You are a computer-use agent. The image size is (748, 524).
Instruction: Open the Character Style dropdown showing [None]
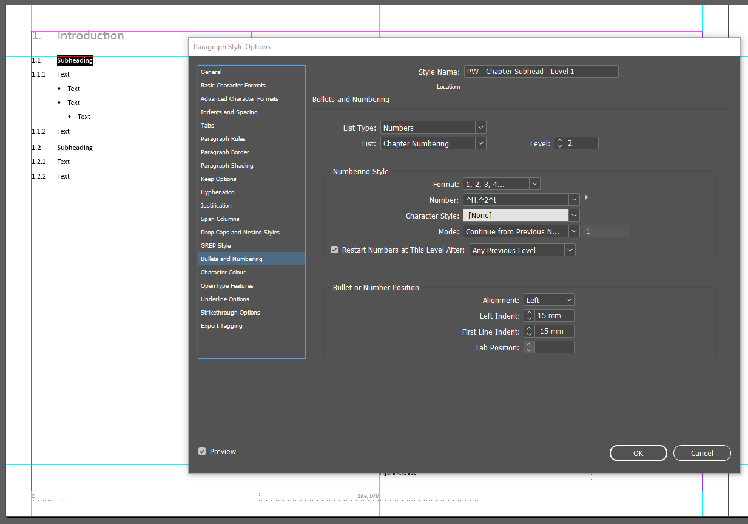(573, 215)
